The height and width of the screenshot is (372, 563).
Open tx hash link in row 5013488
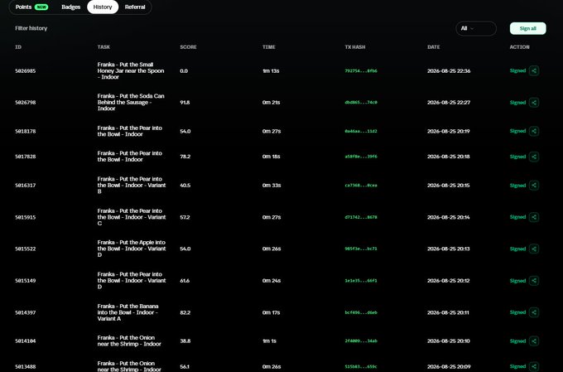pyautogui.click(x=361, y=366)
